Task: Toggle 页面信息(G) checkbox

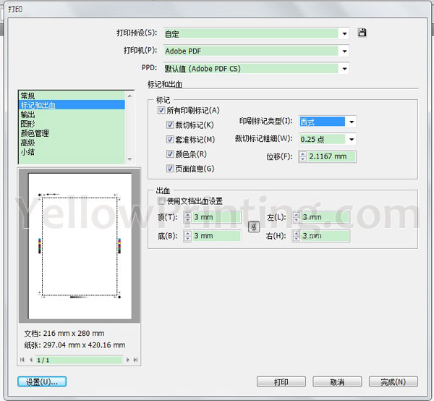Action: [x=170, y=169]
